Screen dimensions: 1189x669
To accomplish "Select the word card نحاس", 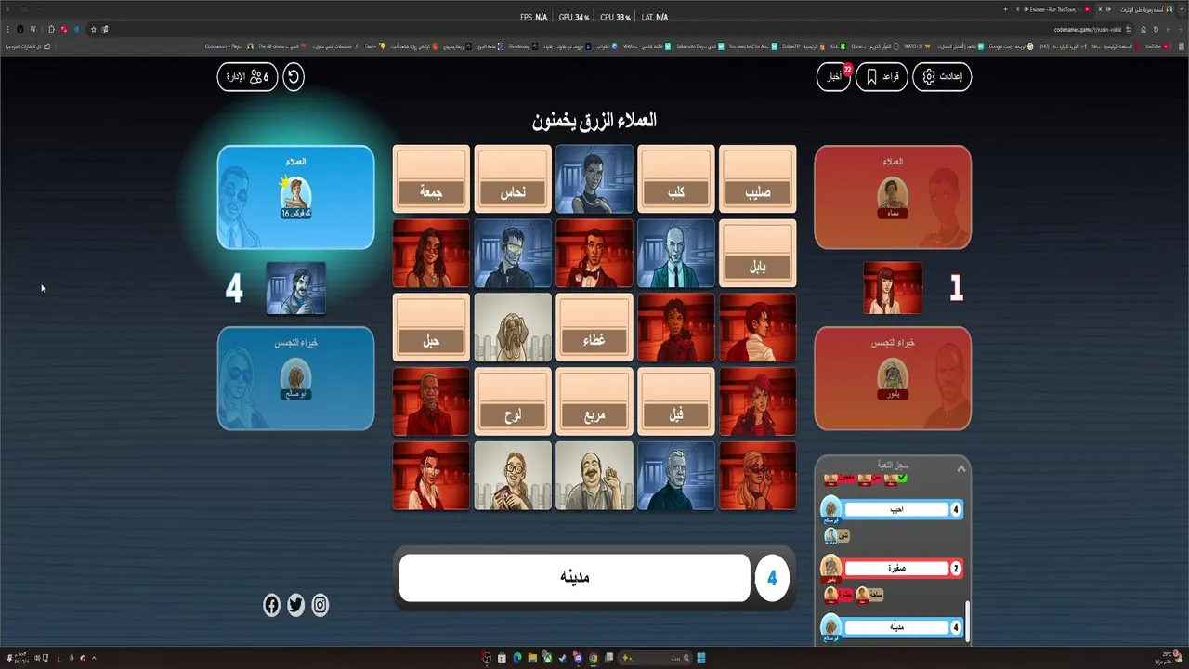I will coord(513,178).
